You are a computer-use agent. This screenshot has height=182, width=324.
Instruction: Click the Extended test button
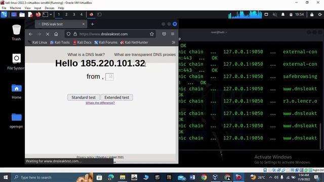tap(117, 98)
